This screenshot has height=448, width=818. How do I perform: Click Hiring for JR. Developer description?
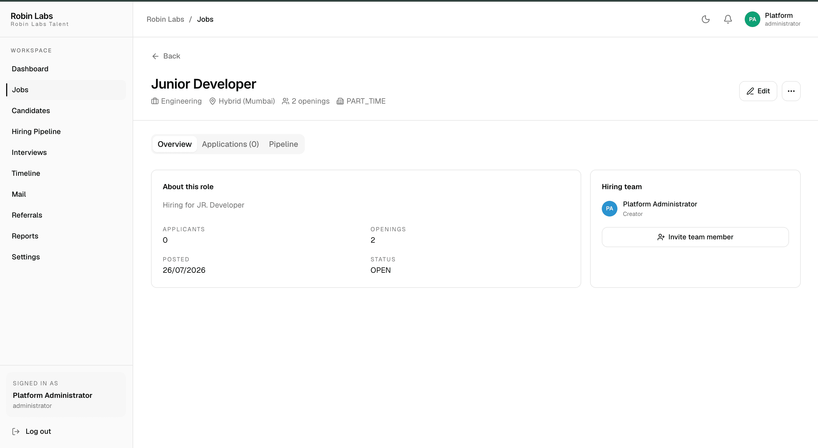[x=204, y=205]
